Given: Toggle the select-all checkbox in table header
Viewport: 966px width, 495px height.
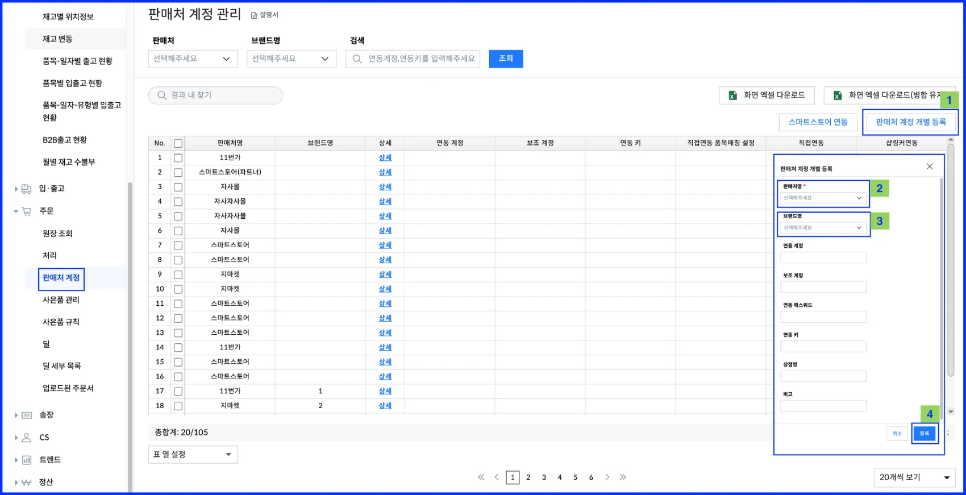Looking at the screenshot, I should coord(178,143).
